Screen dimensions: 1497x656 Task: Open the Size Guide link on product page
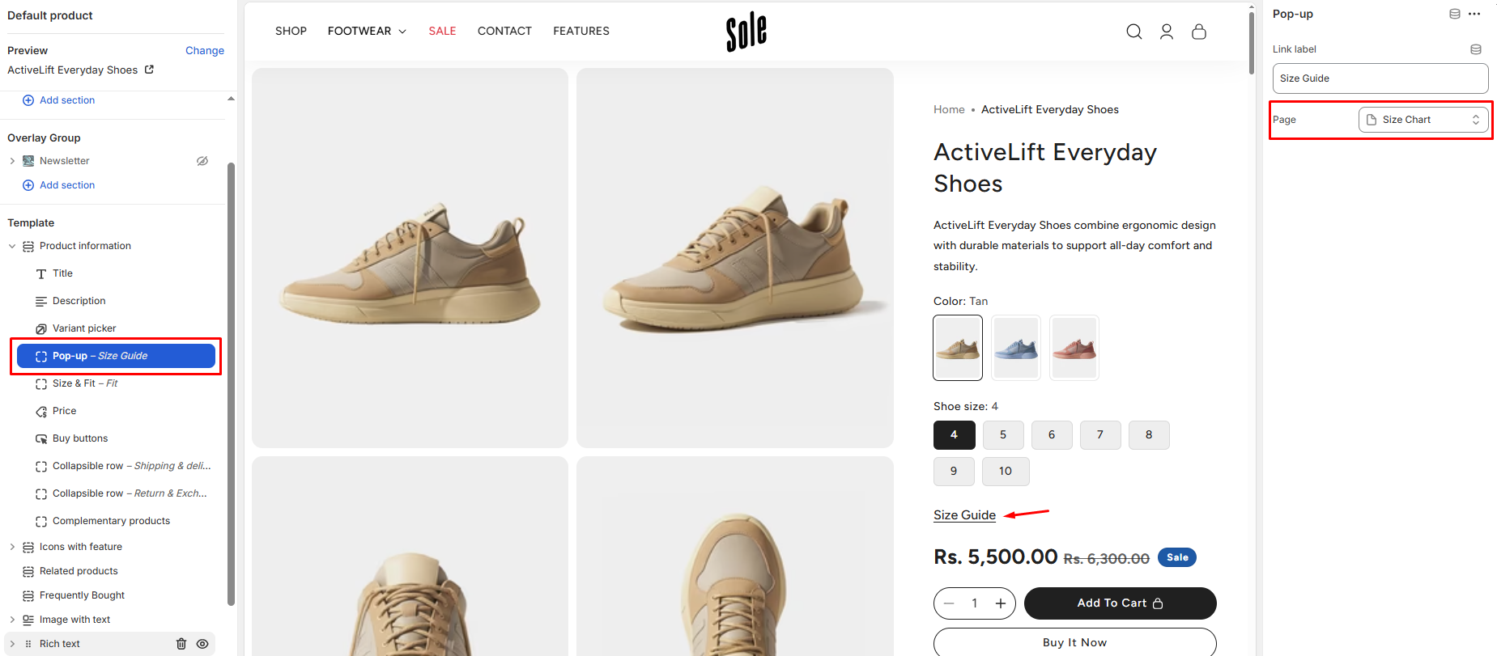point(964,515)
